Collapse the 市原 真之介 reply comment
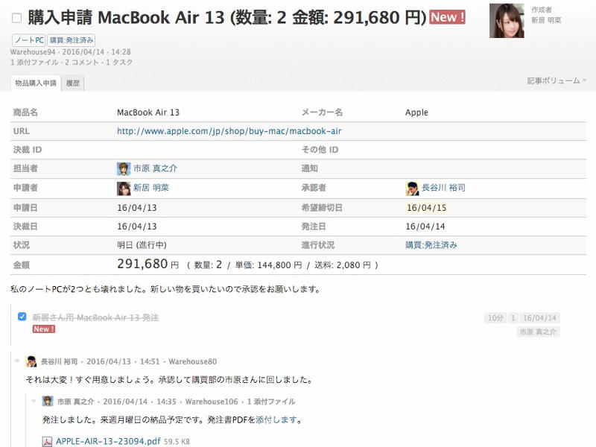Image resolution: width=596 pixels, height=447 pixels. [x=34, y=401]
